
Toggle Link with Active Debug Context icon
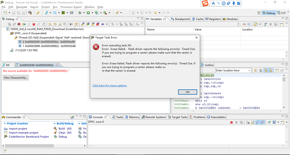click(266, 71)
